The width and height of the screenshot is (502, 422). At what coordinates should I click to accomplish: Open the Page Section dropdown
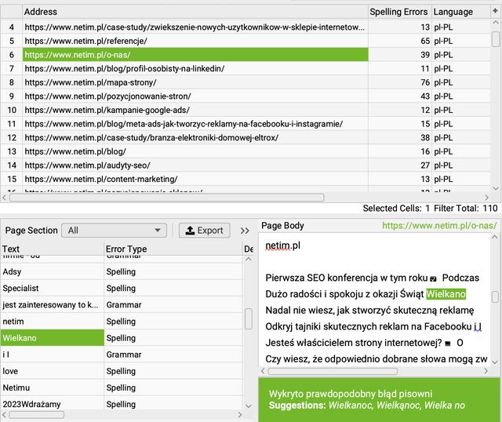pos(114,231)
